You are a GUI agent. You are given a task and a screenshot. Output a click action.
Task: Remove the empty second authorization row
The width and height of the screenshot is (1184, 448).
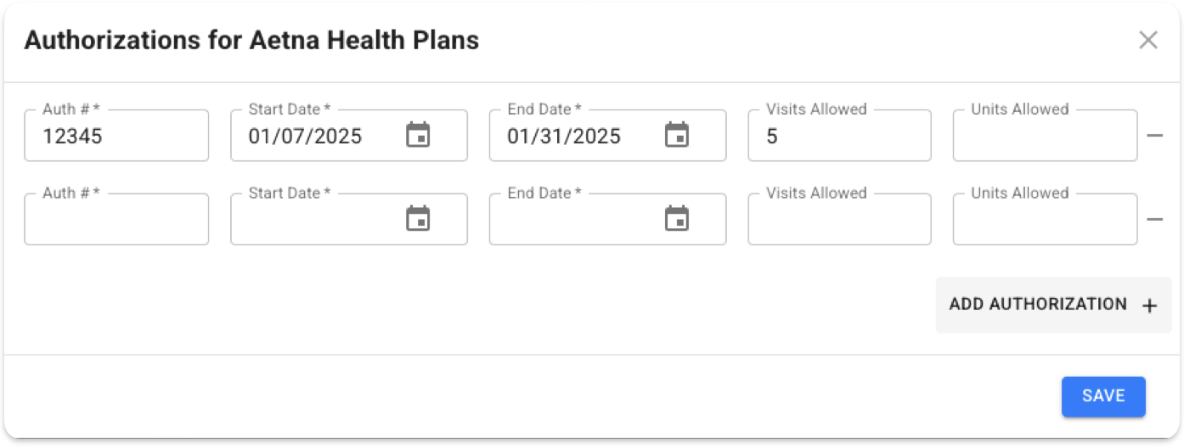pyautogui.click(x=1155, y=220)
